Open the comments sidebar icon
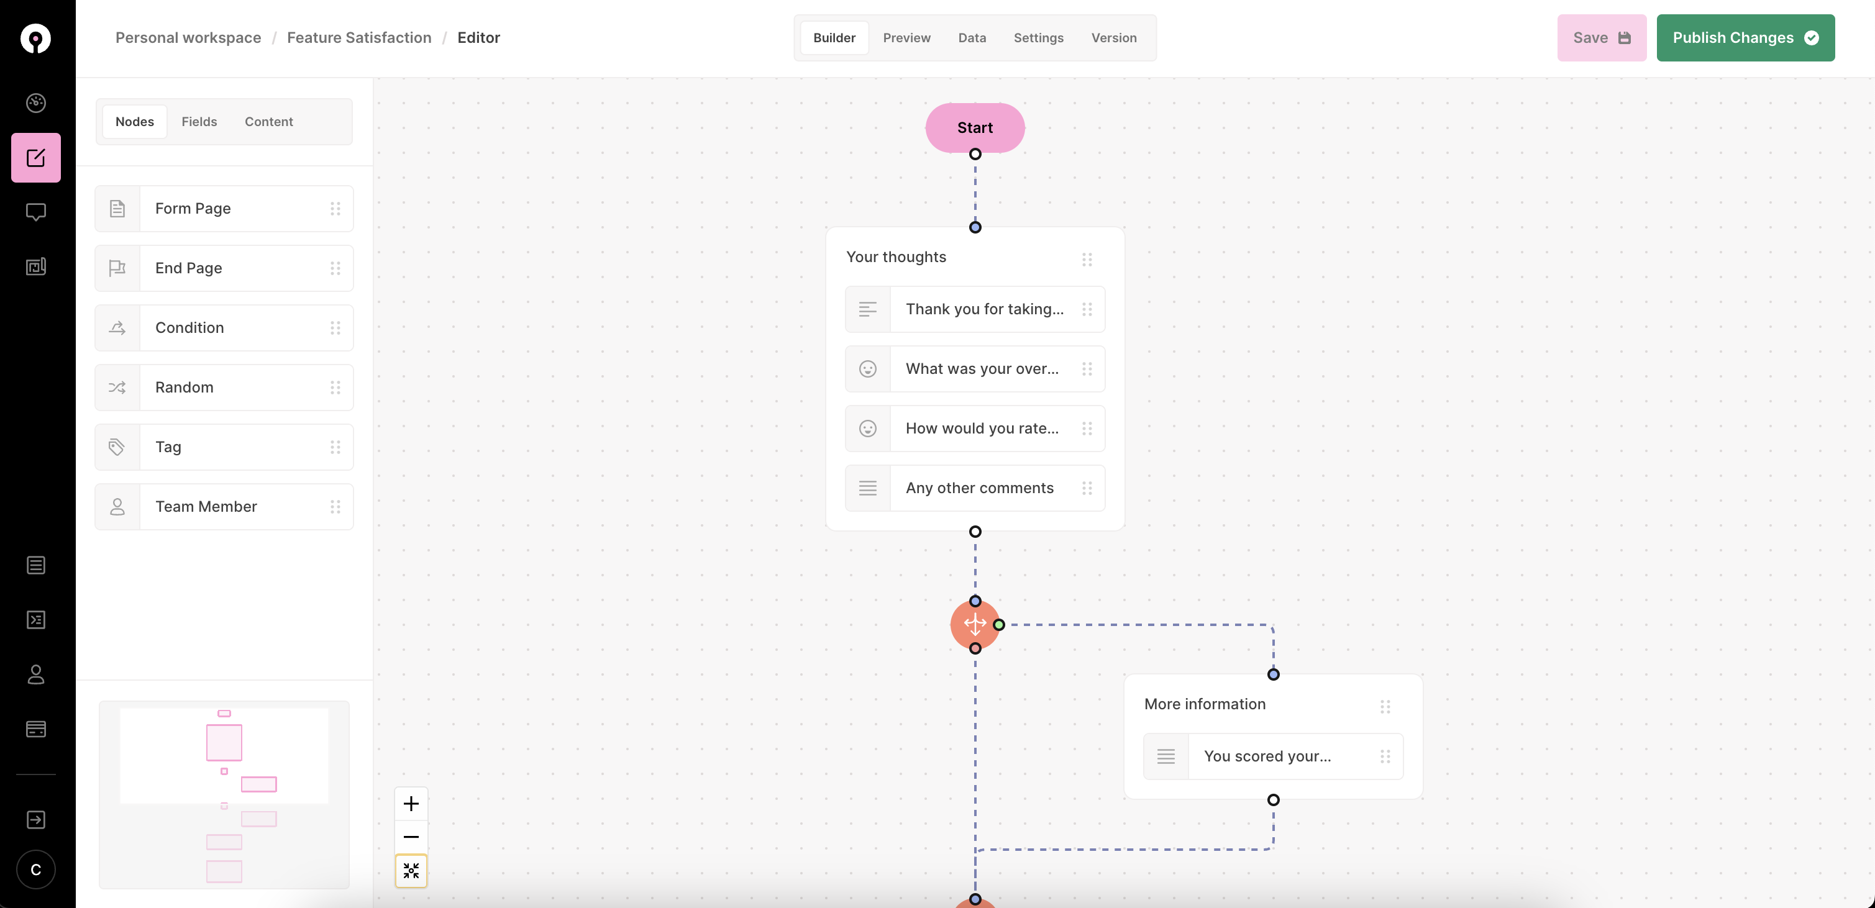1875x908 pixels. (35, 212)
